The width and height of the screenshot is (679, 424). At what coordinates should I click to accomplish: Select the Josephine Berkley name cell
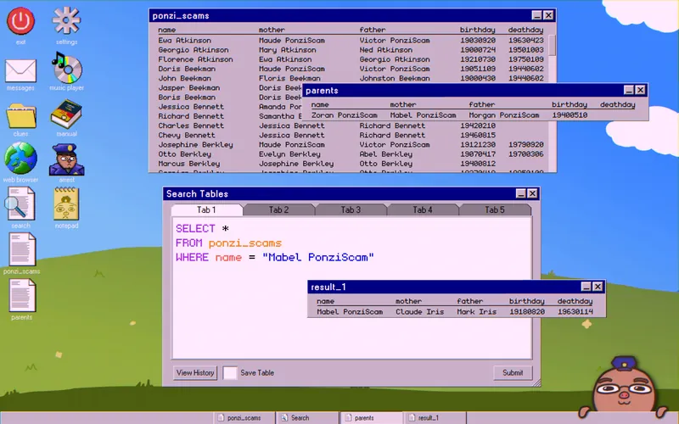pyautogui.click(x=195, y=145)
